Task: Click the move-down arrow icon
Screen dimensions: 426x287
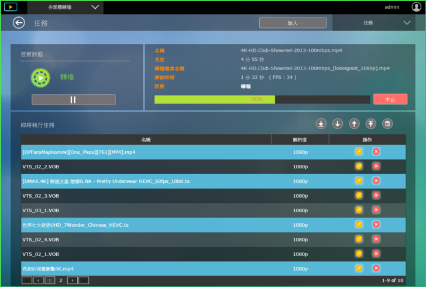Action: pos(338,123)
